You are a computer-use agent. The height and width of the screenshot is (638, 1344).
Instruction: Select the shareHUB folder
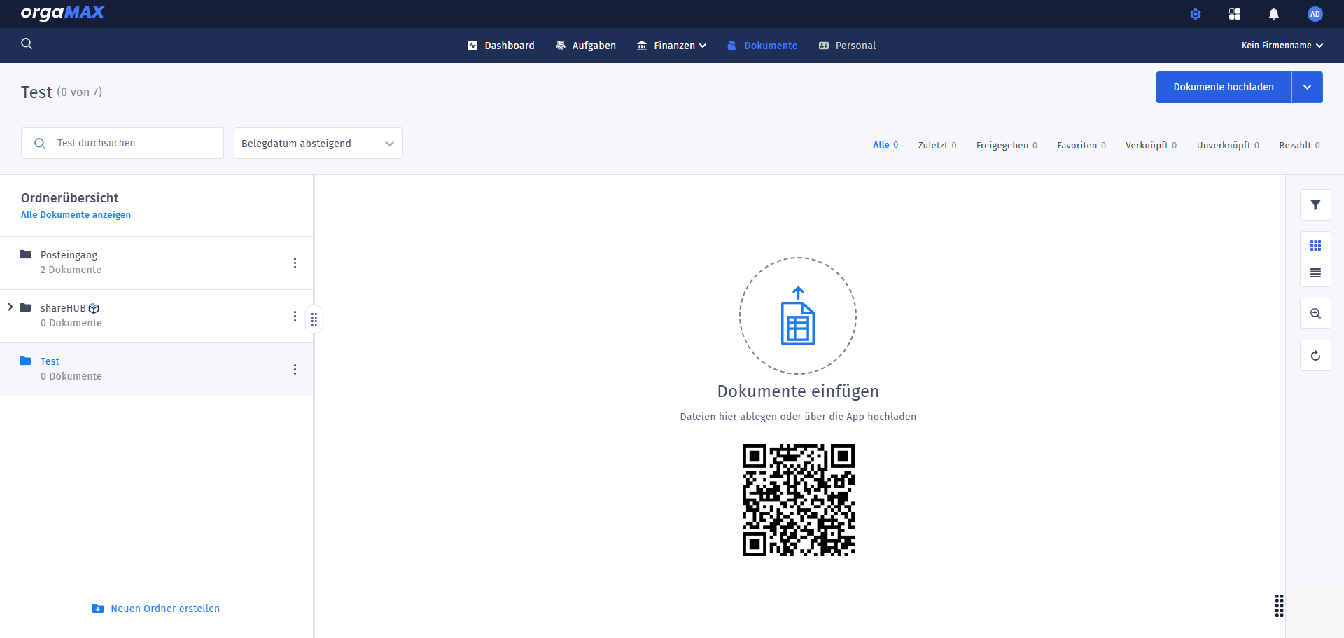click(156, 316)
